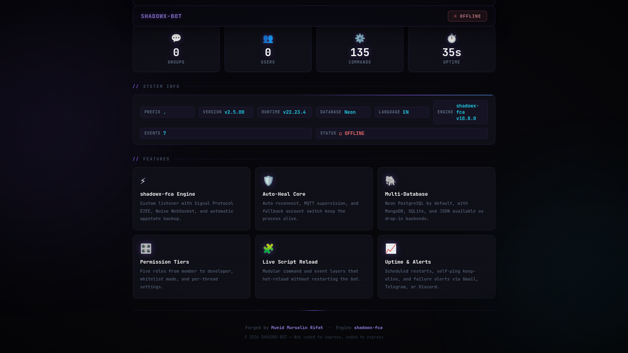Click the control knobs Permission Tiers icon
Screen dimensions: 628x353
pos(146,248)
